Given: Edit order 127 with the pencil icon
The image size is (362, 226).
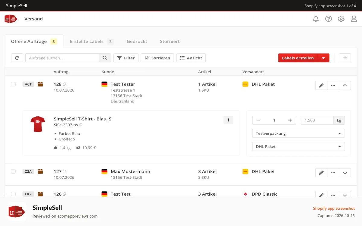Looking at the screenshot, I should click(321, 173).
